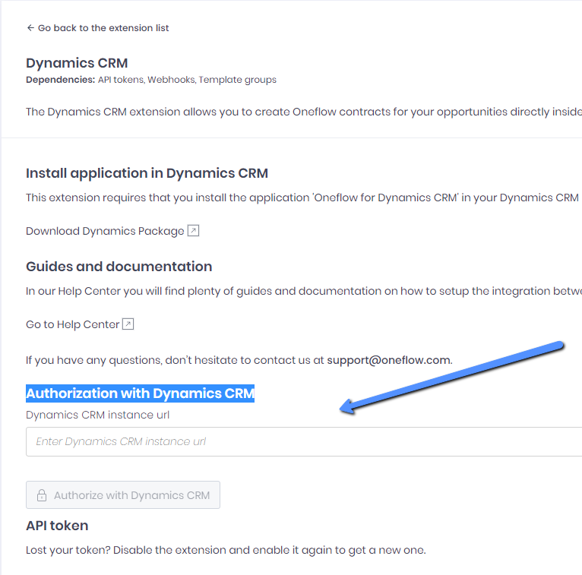Click 'Dynamics CRM instance url' field label
This screenshot has width=582, height=575.
point(97,415)
